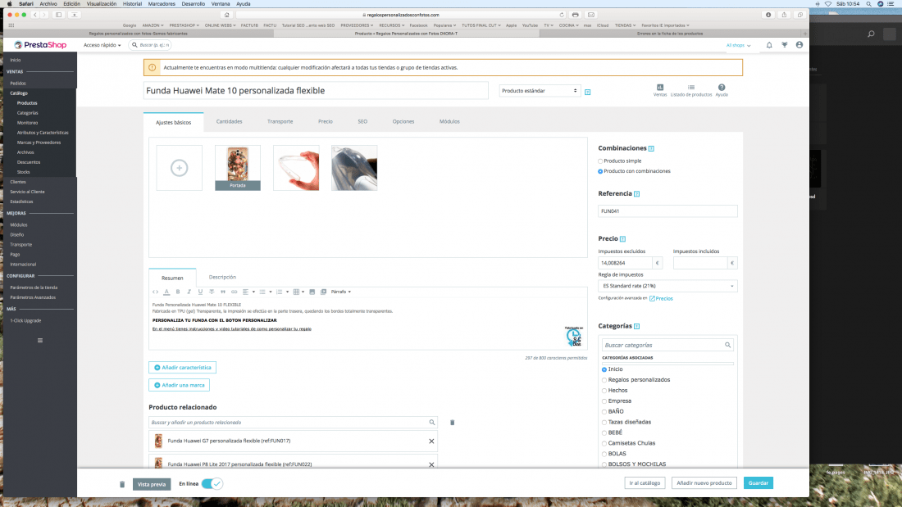This screenshot has height=507, width=902.
Task: Apply italic formatting in summary editor
Action: click(189, 292)
